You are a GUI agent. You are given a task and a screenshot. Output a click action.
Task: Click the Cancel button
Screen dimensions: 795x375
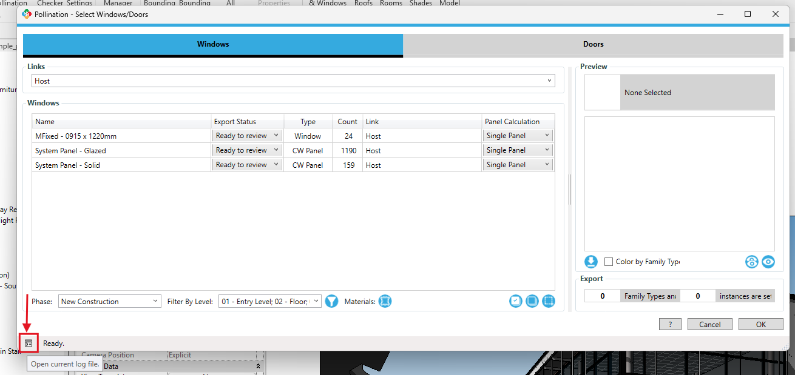(x=709, y=325)
